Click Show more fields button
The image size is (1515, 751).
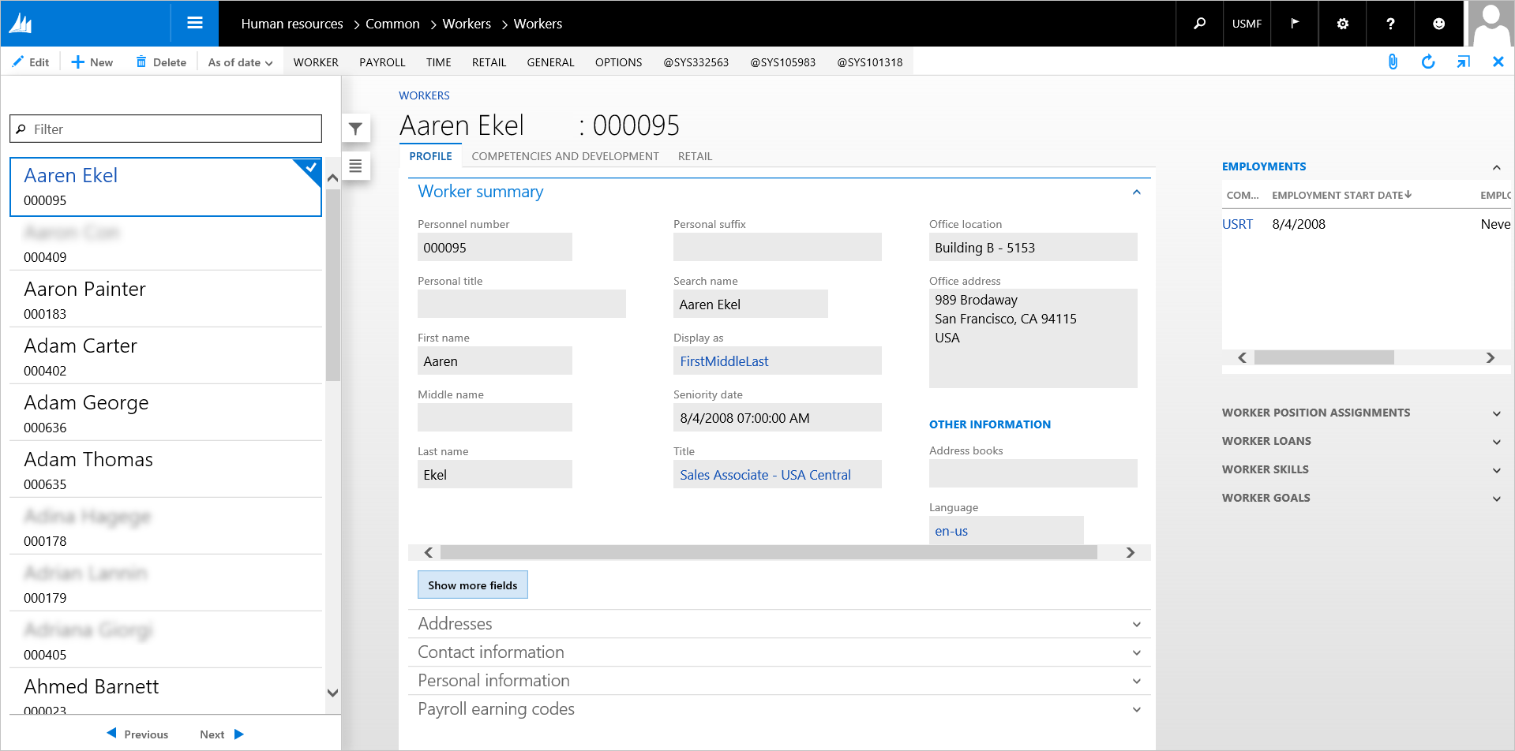[x=472, y=585]
